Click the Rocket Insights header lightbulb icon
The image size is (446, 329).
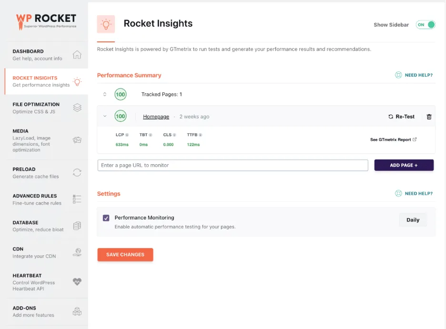[x=106, y=24]
